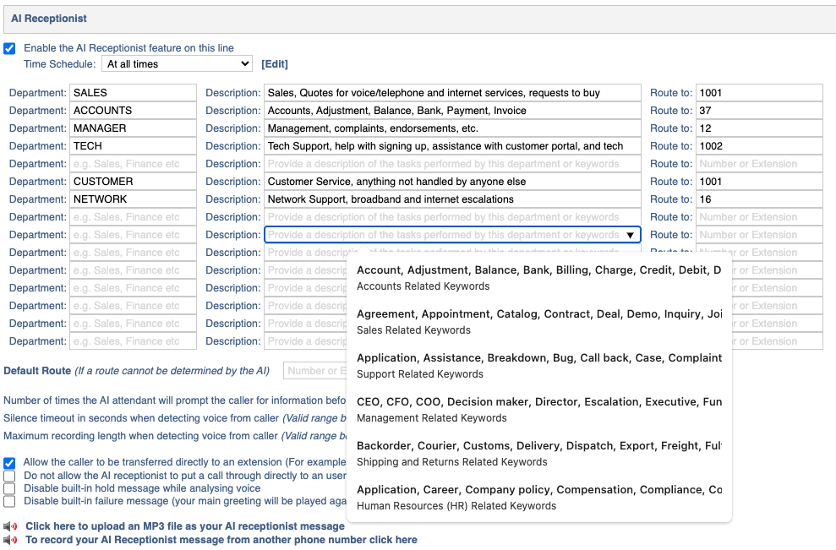Toggle Enable the AI Receptionist feature checkbox
Image resolution: width=836 pixels, height=550 pixels.
click(9, 48)
